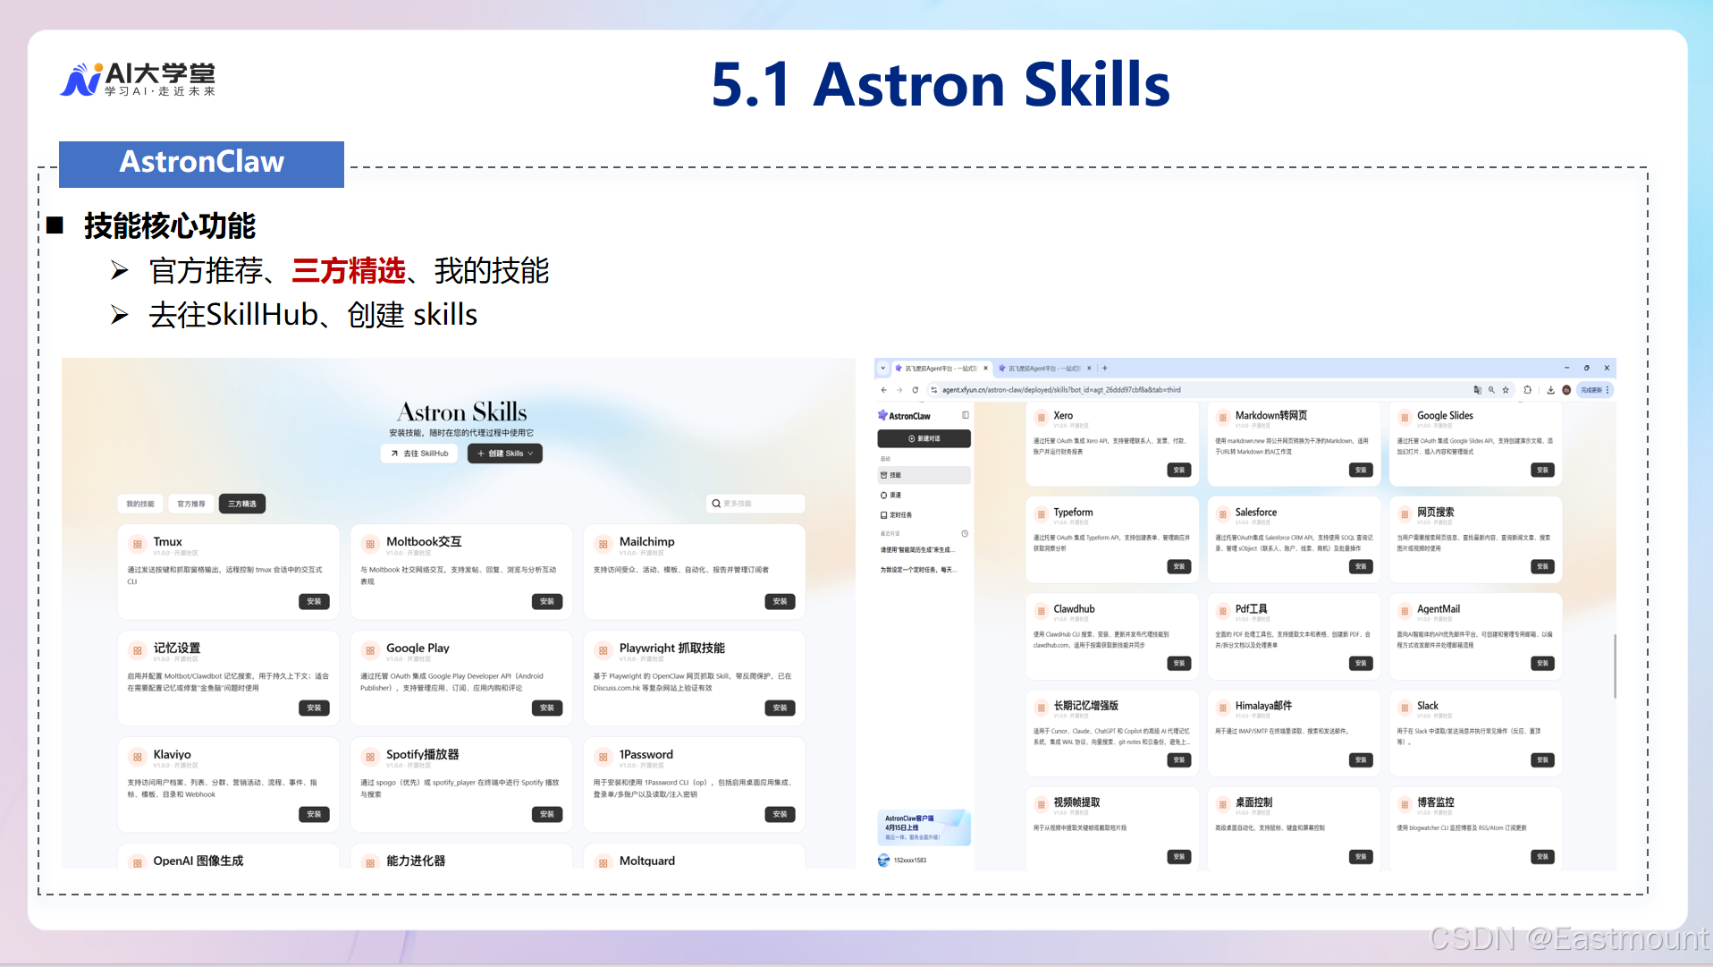Click the Klaviyo skill icon

(x=137, y=757)
